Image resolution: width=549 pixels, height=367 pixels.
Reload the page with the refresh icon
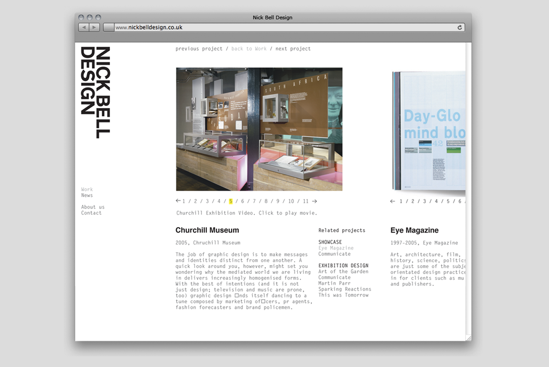460,27
